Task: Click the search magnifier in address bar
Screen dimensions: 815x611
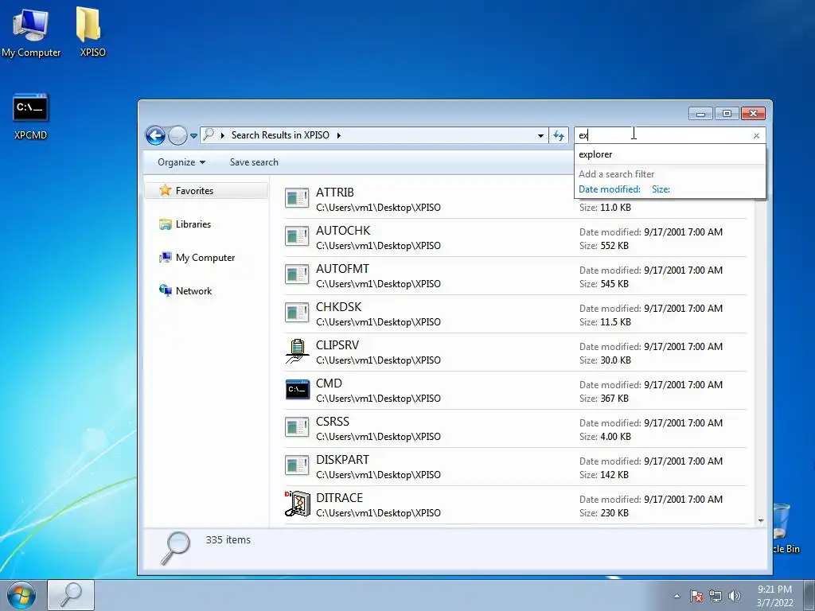Action: coord(209,134)
